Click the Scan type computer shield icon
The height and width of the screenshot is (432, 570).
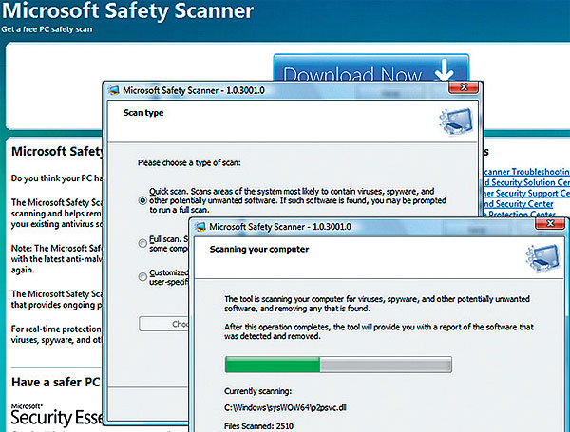click(x=451, y=120)
